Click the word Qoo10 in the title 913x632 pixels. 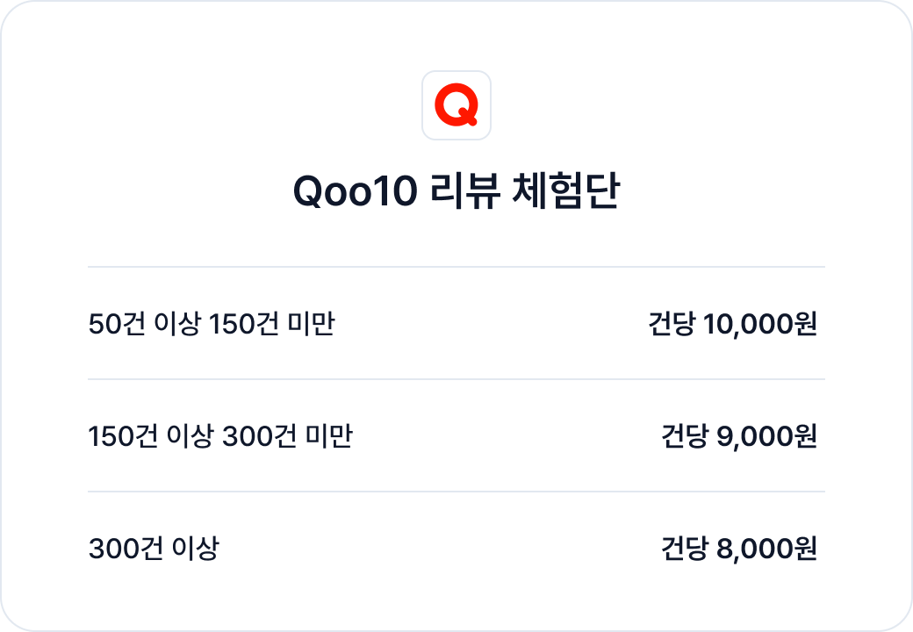(x=356, y=191)
